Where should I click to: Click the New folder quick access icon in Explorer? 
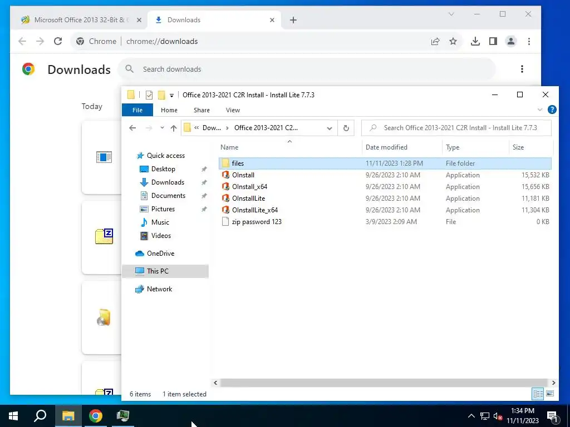click(161, 95)
